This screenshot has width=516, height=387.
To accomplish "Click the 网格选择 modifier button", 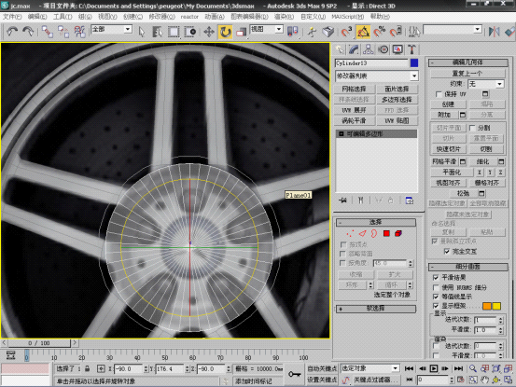I will (x=354, y=90).
